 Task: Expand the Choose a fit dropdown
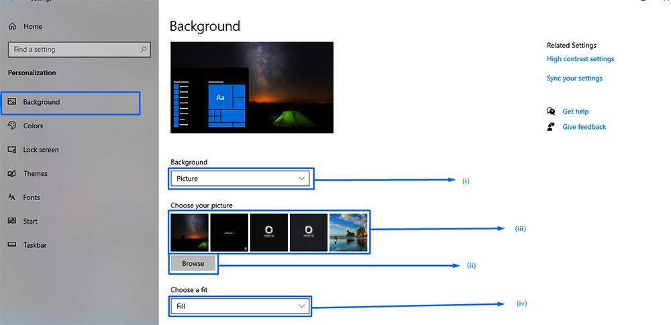point(241,306)
